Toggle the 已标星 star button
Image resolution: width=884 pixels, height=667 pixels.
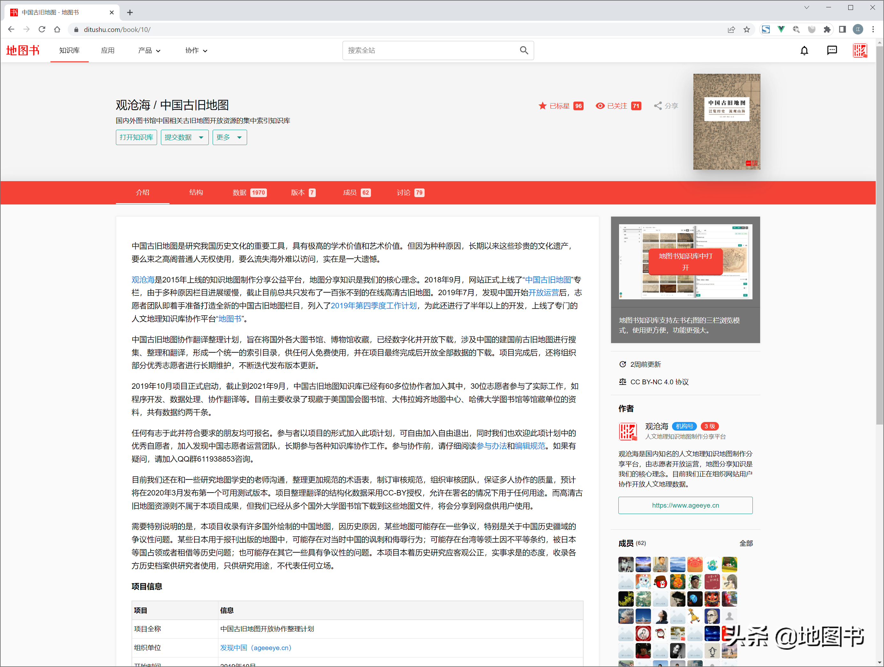560,106
